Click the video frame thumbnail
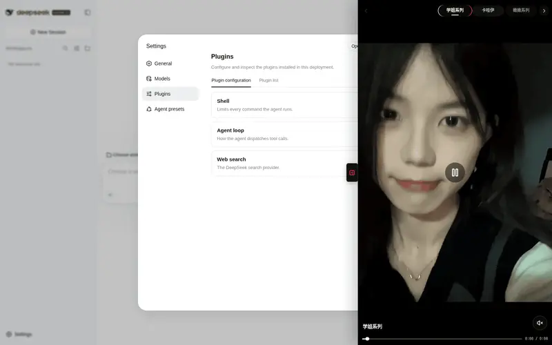Viewport: 552px width, 345px height. coord(455,172)
